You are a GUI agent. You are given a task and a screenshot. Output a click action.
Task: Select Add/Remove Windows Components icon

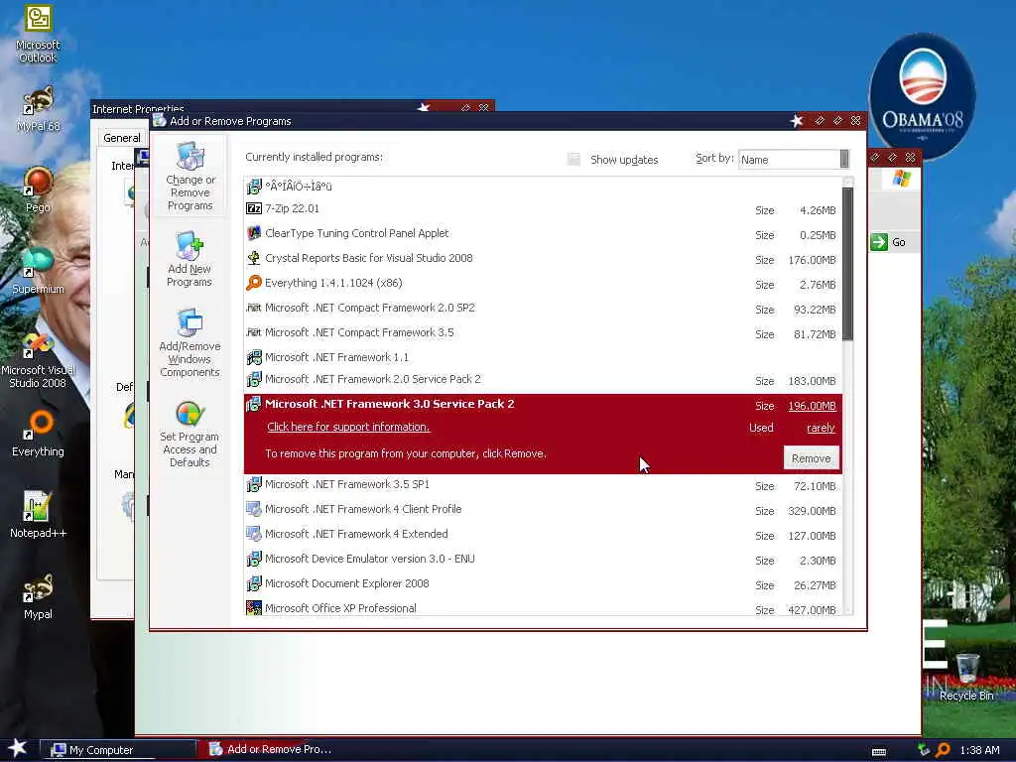click(190, 342)
